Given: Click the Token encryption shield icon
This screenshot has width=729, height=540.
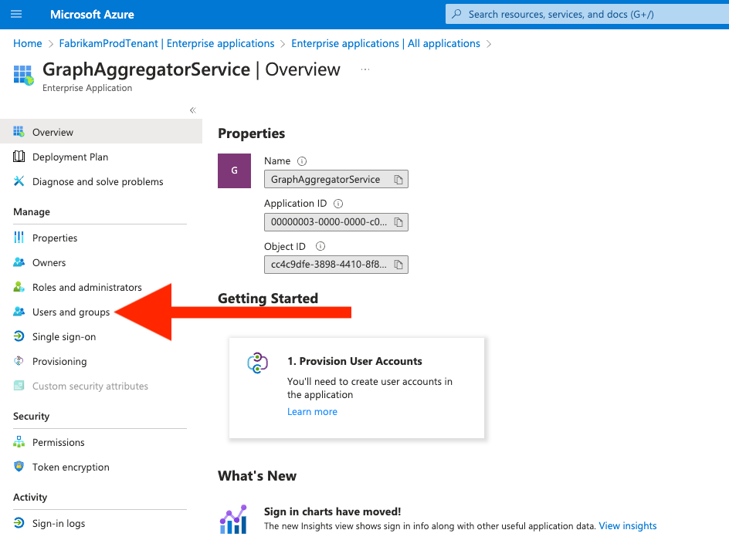Looking at the screenshot, I should coord(19,466).
